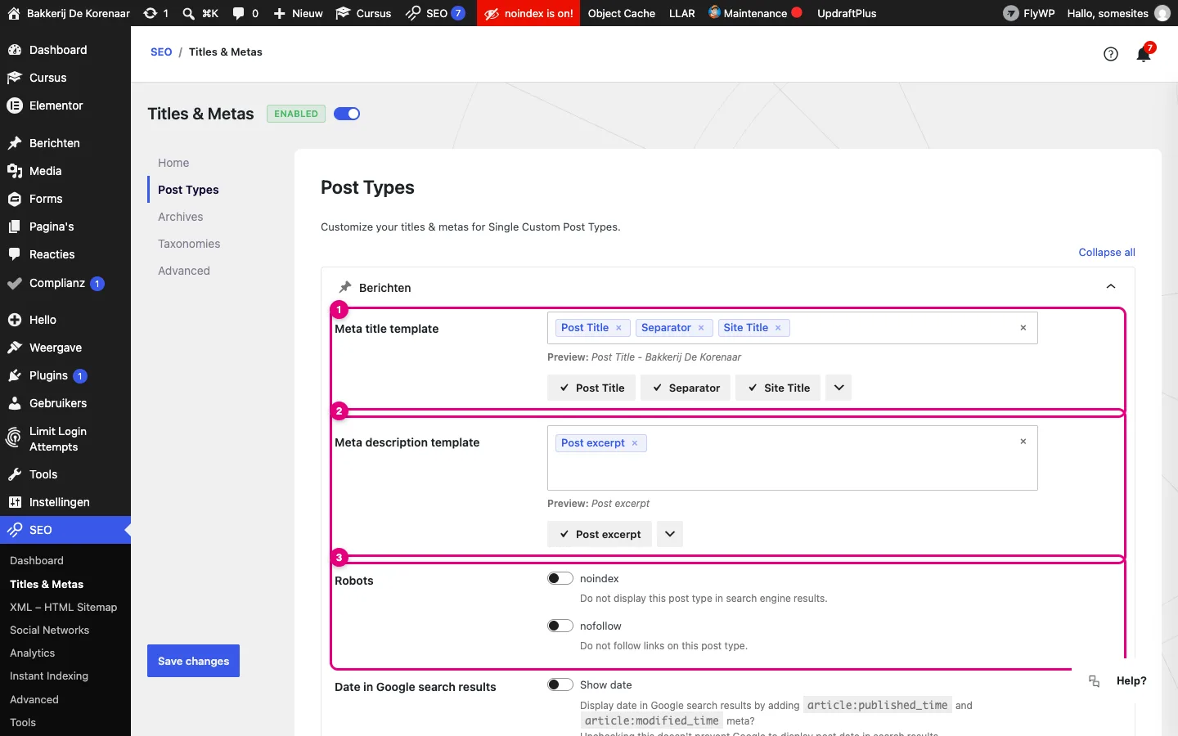The height and width of the screenshot is (736, 1178).
Task: Open the Advanced tab under Titles & Metas
Action: coord(184,271)
